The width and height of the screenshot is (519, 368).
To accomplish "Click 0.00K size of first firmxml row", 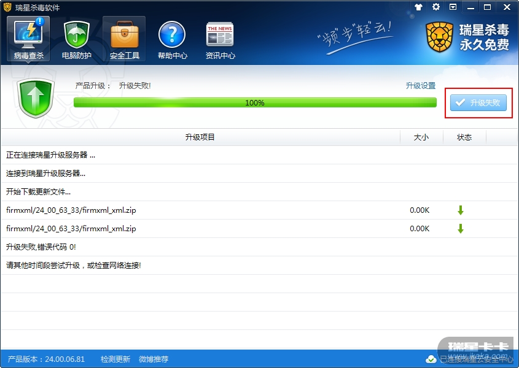I will click(419, 210).
